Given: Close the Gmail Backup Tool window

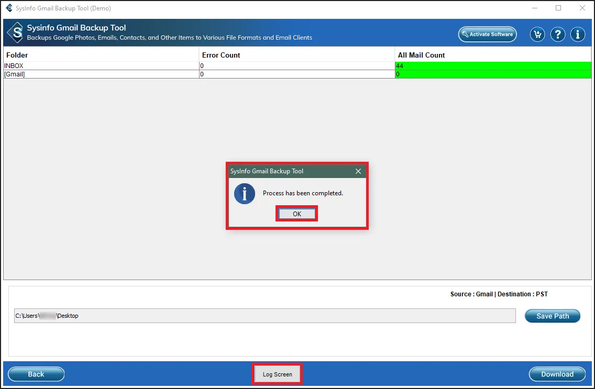Looking at the screenshot, I should pos(582,8).
